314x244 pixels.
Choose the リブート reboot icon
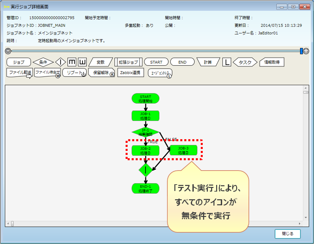[x=74, y=73]
